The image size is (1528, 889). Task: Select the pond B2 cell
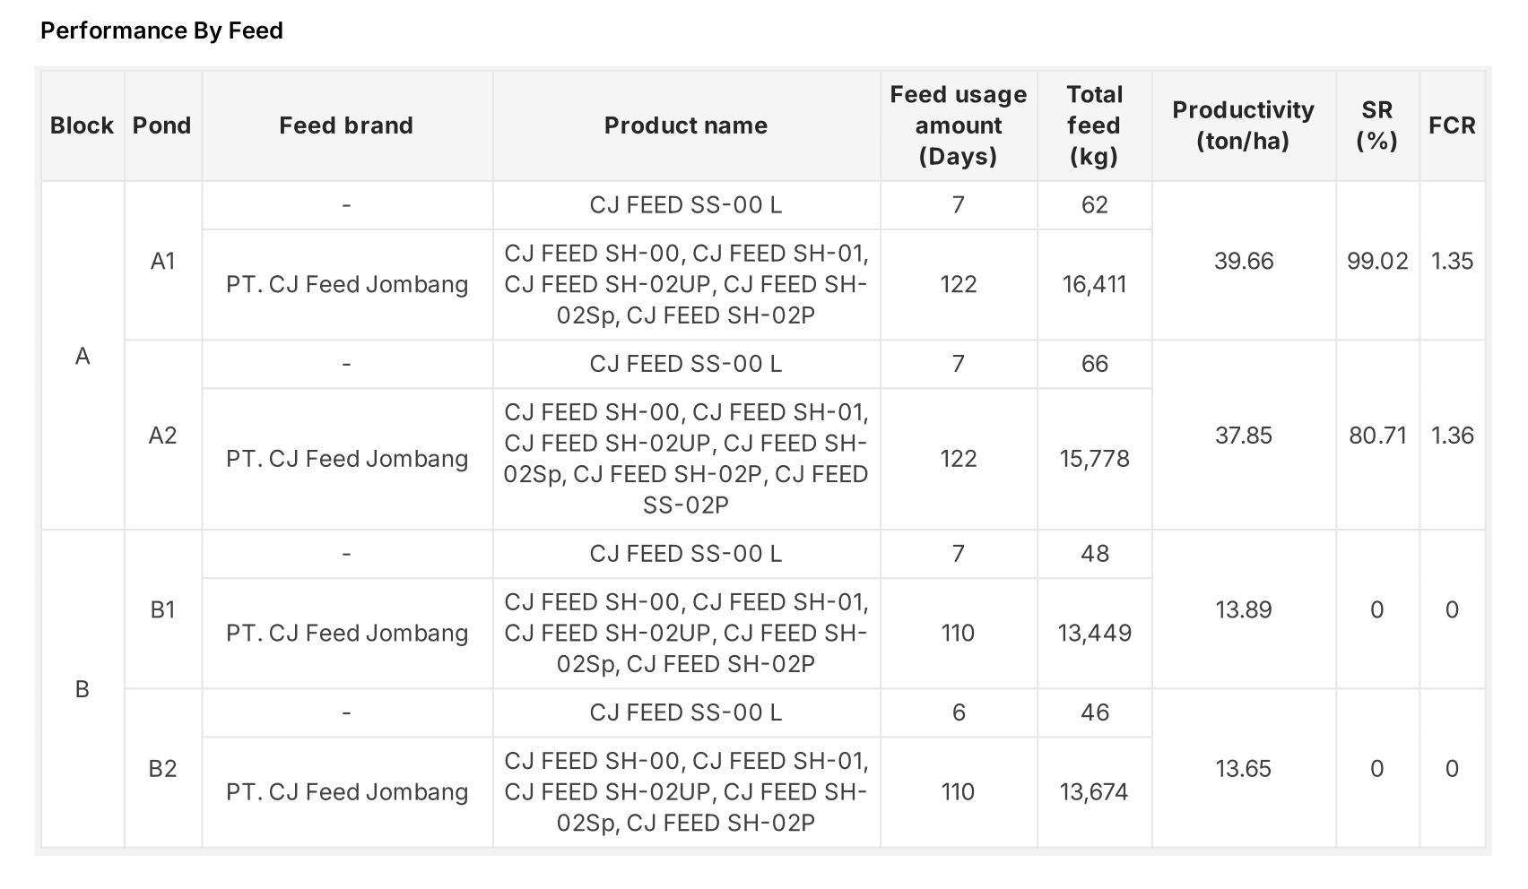[x=162, y=769]
